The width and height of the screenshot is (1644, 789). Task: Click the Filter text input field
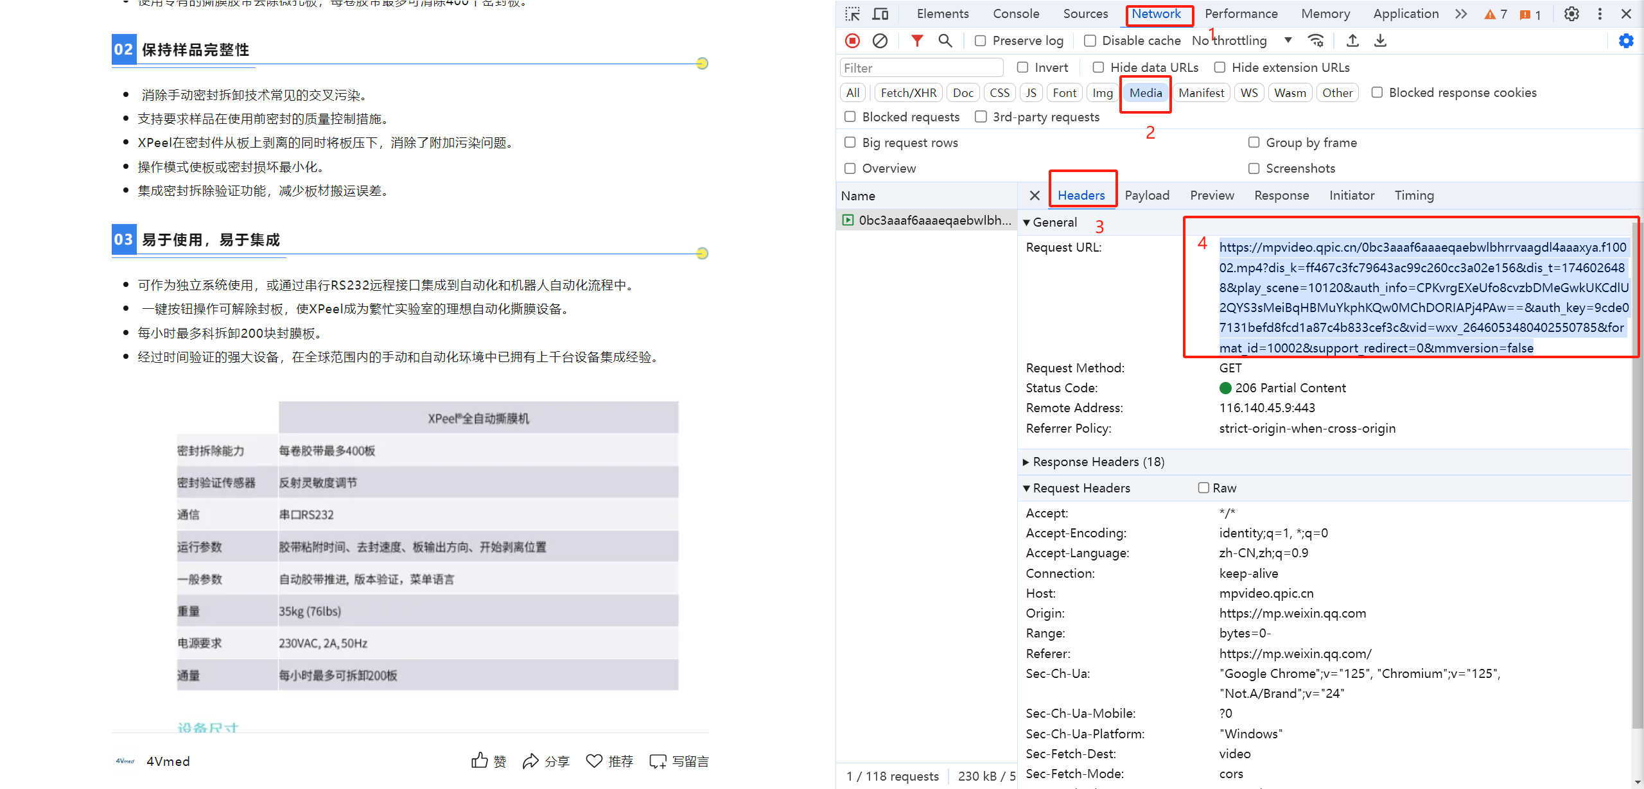point(922,68)
